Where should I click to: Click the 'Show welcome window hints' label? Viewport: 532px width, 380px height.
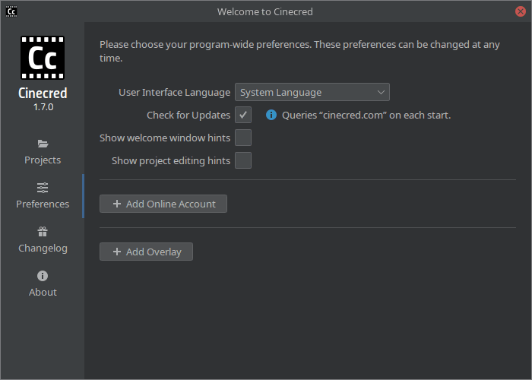165,138
